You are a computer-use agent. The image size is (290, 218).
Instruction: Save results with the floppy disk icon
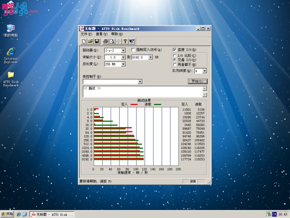tap(97, 41)
